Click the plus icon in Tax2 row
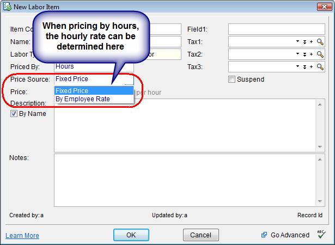This screenshot has height=245, width=335. coord(312,54)
